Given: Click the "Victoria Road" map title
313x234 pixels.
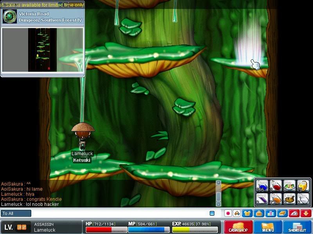Looking at the screenshot, I should point(34,14).
